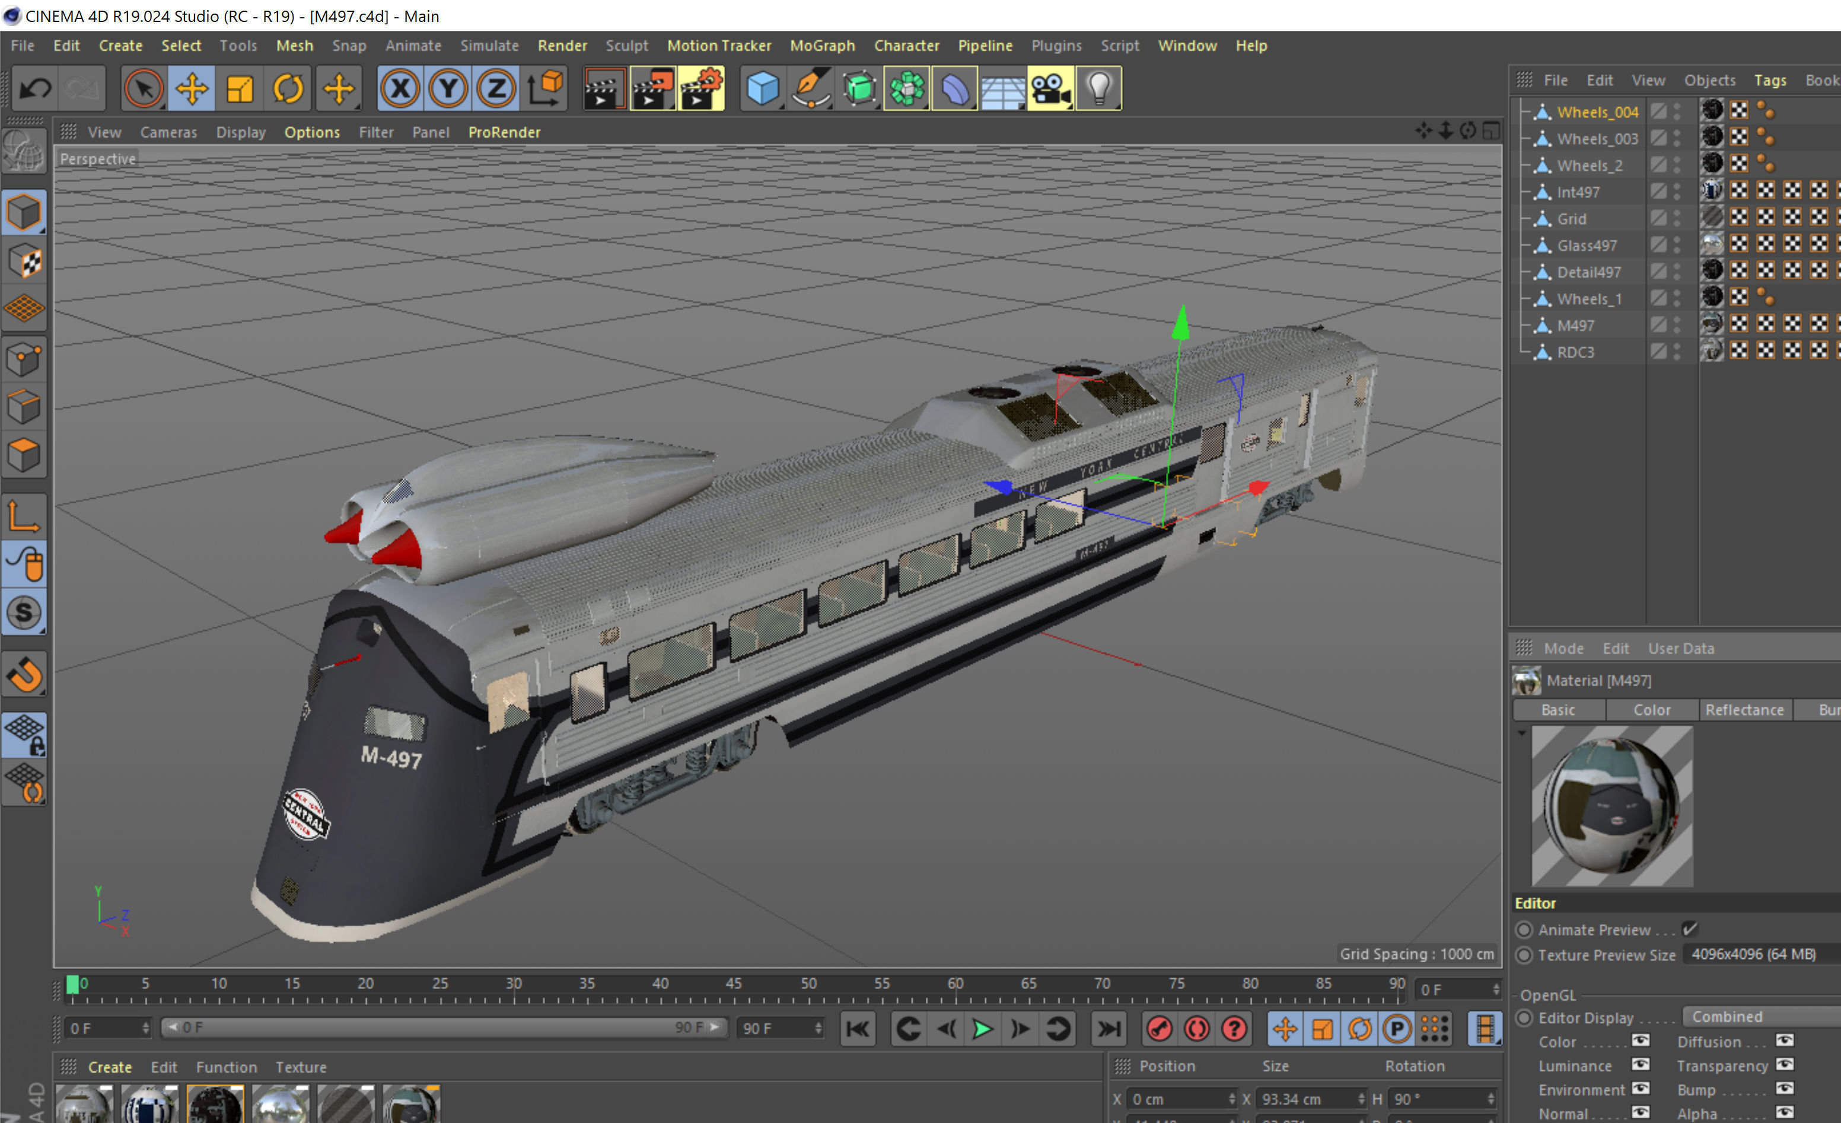Add a Light object from toolbar
Image resolution: width=1841 pixels, height=1123 pixels.
coord(1098,90)
